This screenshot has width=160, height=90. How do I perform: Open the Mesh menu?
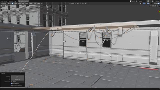[x=27, y=3]
